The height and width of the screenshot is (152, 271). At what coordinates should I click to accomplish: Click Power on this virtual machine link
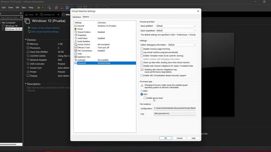(x=45, y=28)
